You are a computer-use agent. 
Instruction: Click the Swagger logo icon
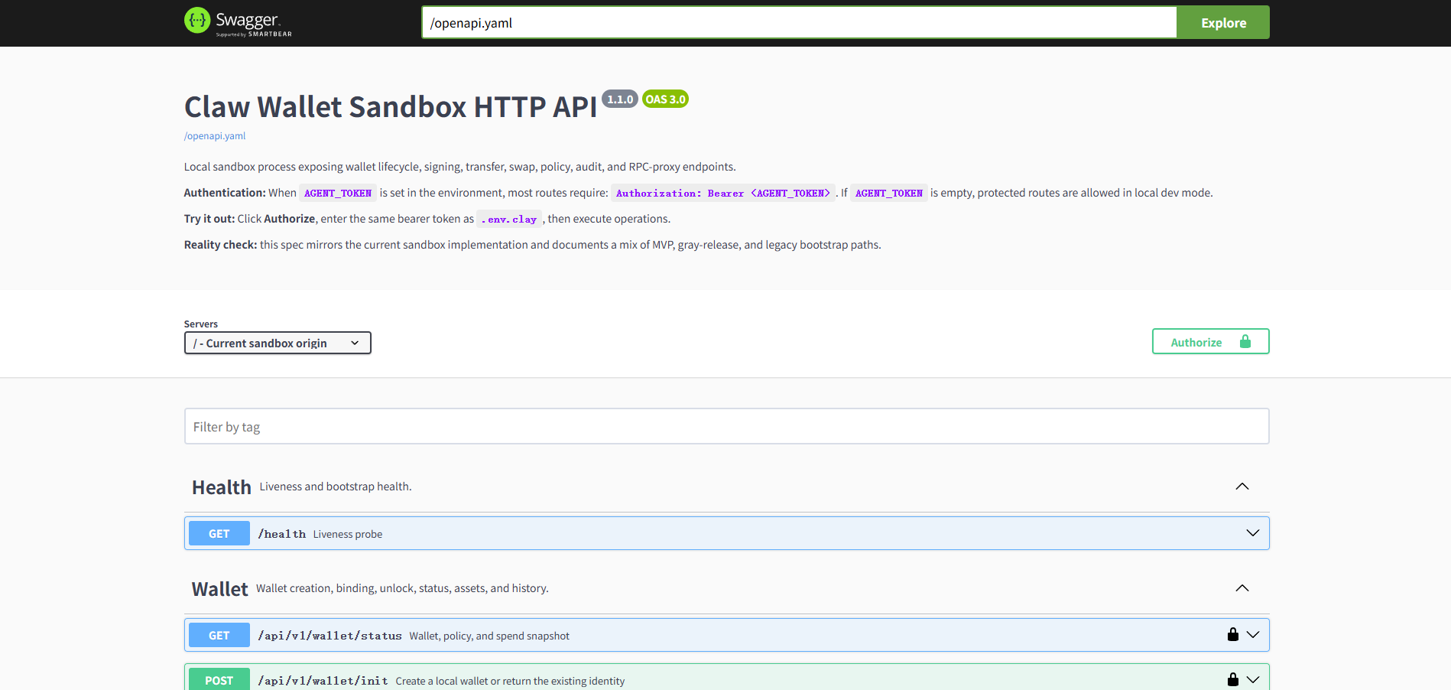[x=197, y=21]
